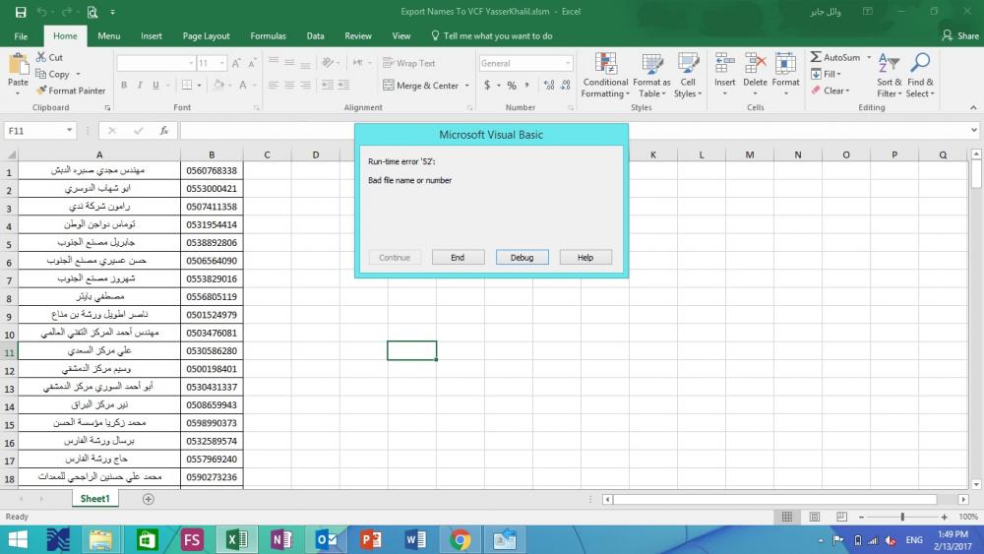
Task: Toggle Bold formatting
Action: click(x=125, y=86)
